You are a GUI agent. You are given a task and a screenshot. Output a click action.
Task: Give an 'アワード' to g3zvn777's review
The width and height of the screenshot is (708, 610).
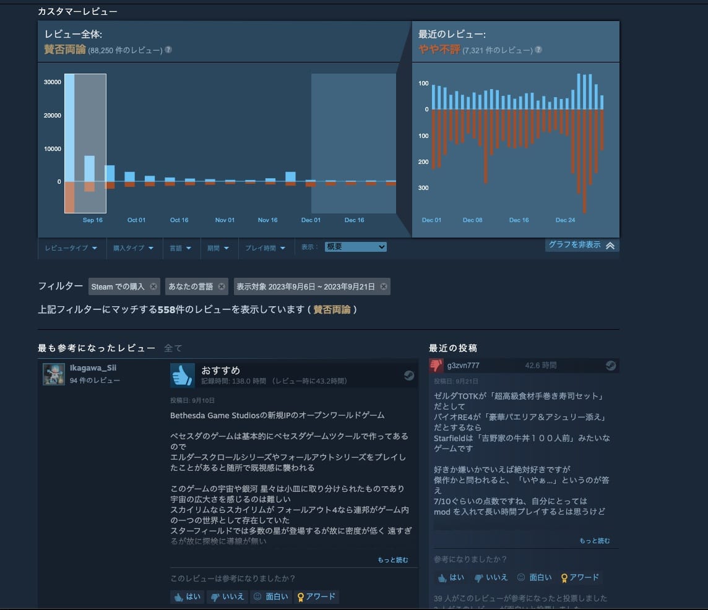(x=581, y=577)
